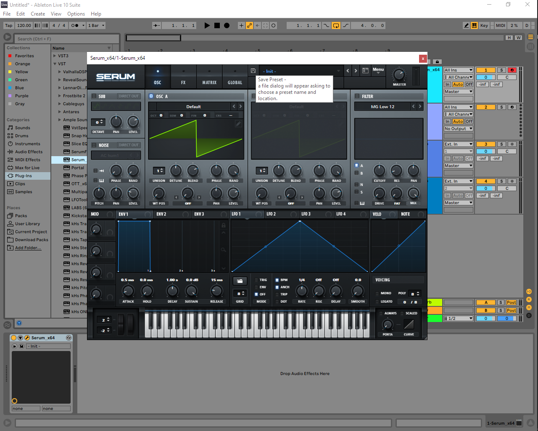Image resolution: width=538 pixels, height=431 pixels.
Task: Click the Play button in the transport
Action: [x=207, y=25]
